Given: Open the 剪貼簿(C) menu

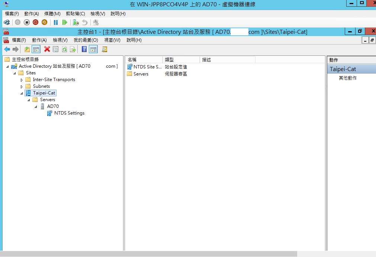Looking at the screenshot, I should click(x=75, y=14).
